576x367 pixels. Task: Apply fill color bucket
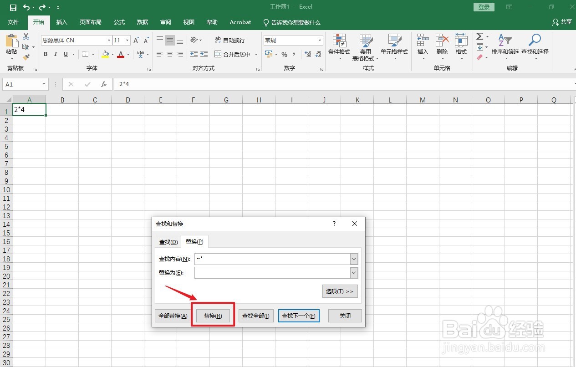pyautogui.click(x=106, y=54)
